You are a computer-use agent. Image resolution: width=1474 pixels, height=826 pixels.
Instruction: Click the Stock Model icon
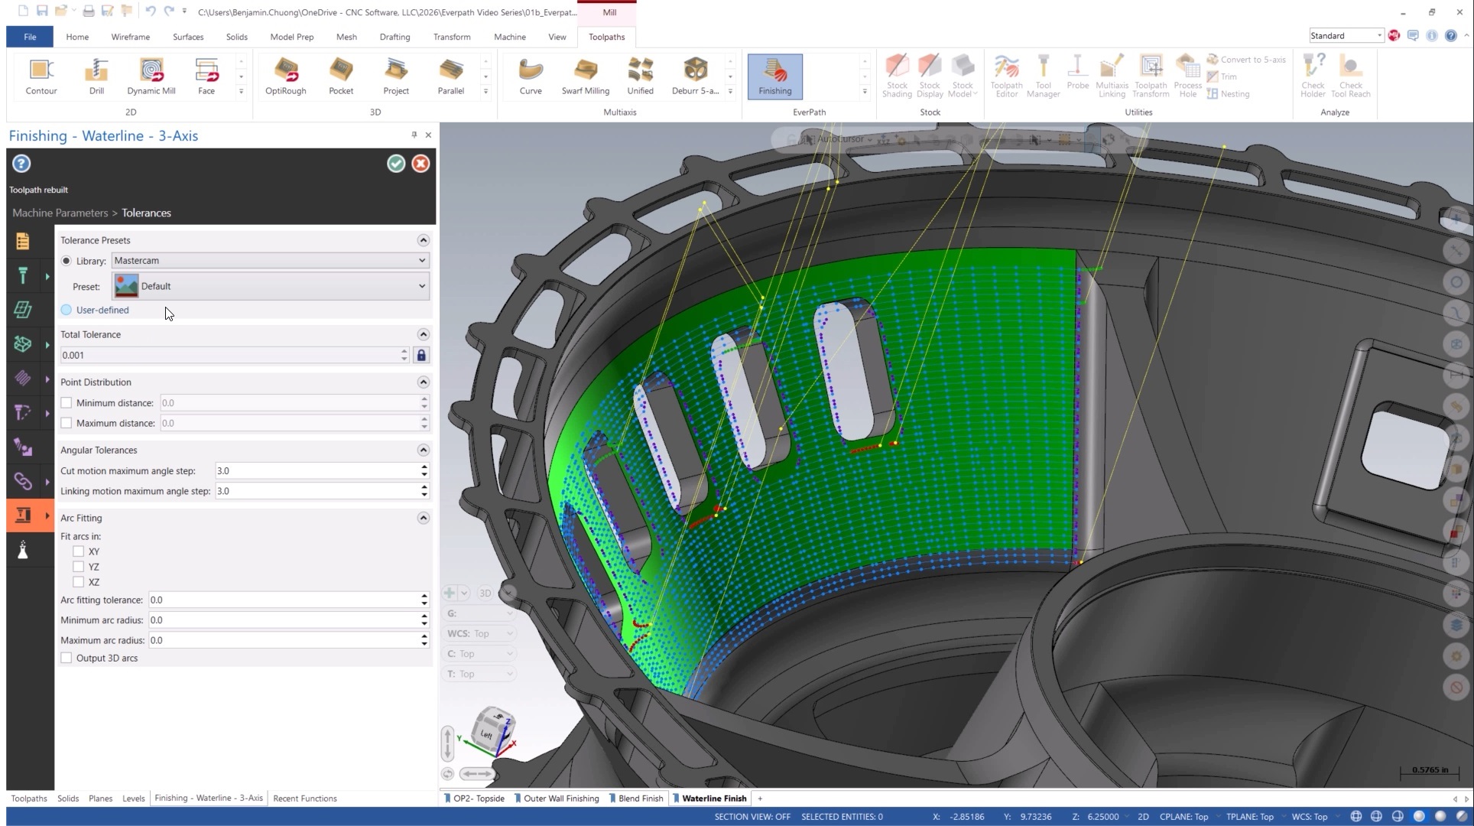click(x=963, y=76)
